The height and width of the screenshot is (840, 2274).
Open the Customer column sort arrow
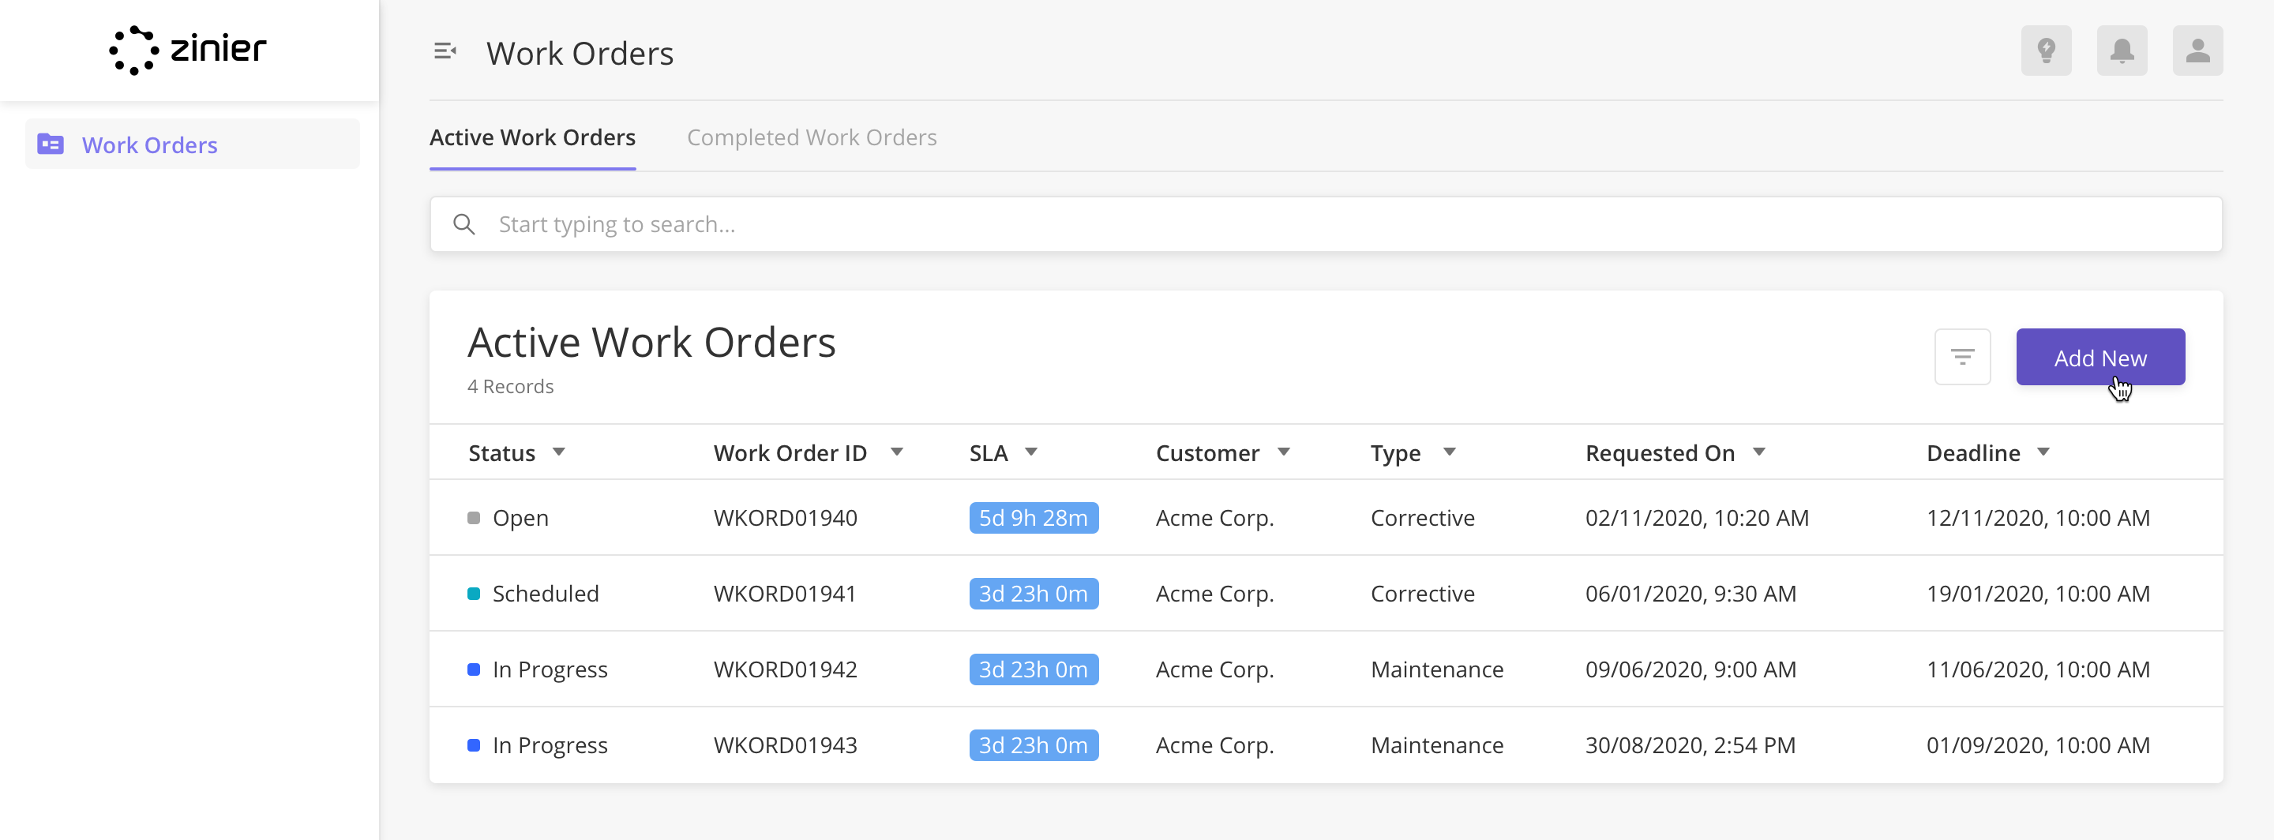1285,452
